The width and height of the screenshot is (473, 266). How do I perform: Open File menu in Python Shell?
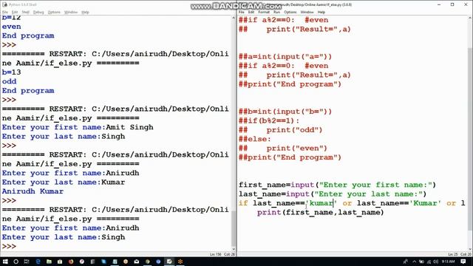pyautogui.click(x=5, y=12)
